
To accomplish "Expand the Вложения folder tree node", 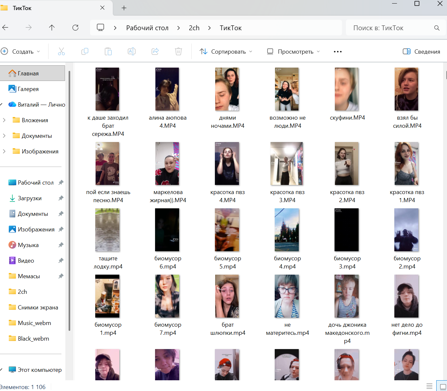I will (4, 120).
